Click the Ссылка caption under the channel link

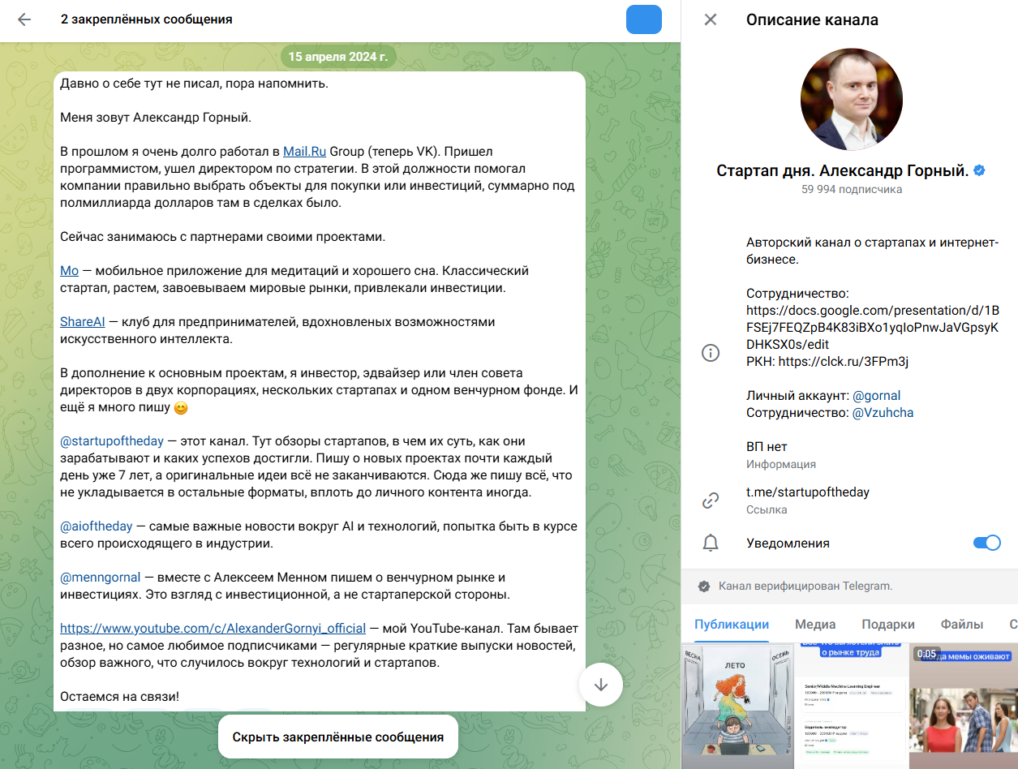pos(767,510)
